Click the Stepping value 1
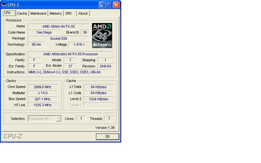The width and height of the screenshot is (261, 163). [x=105, y=60]
